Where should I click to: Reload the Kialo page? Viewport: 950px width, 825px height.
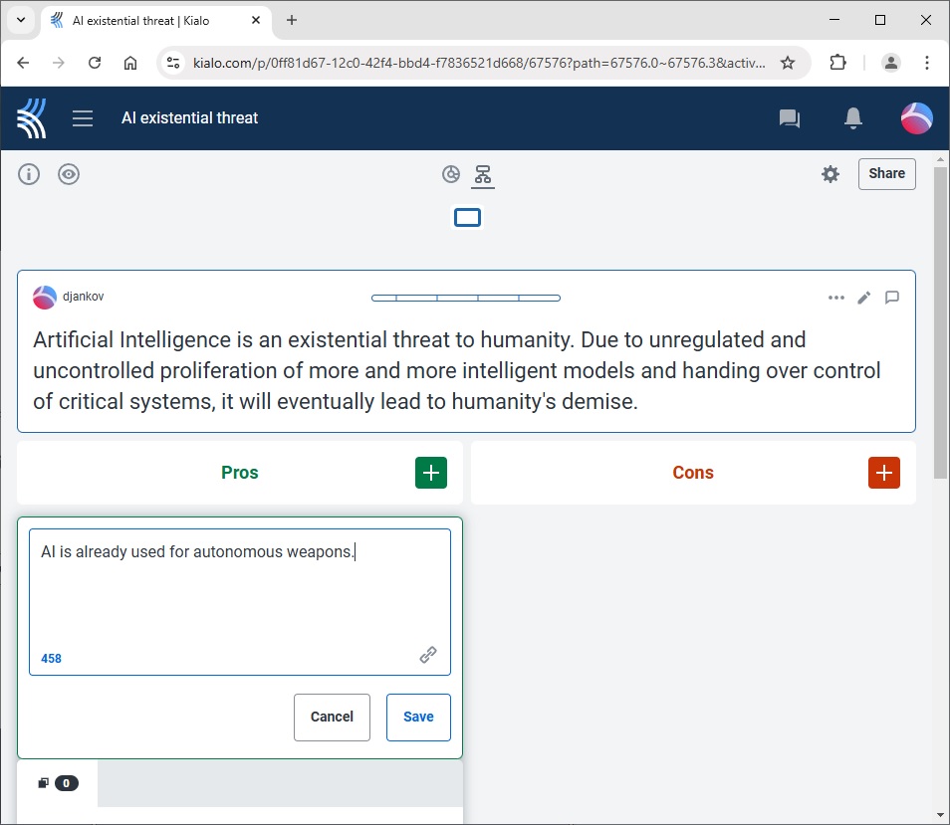95,63
